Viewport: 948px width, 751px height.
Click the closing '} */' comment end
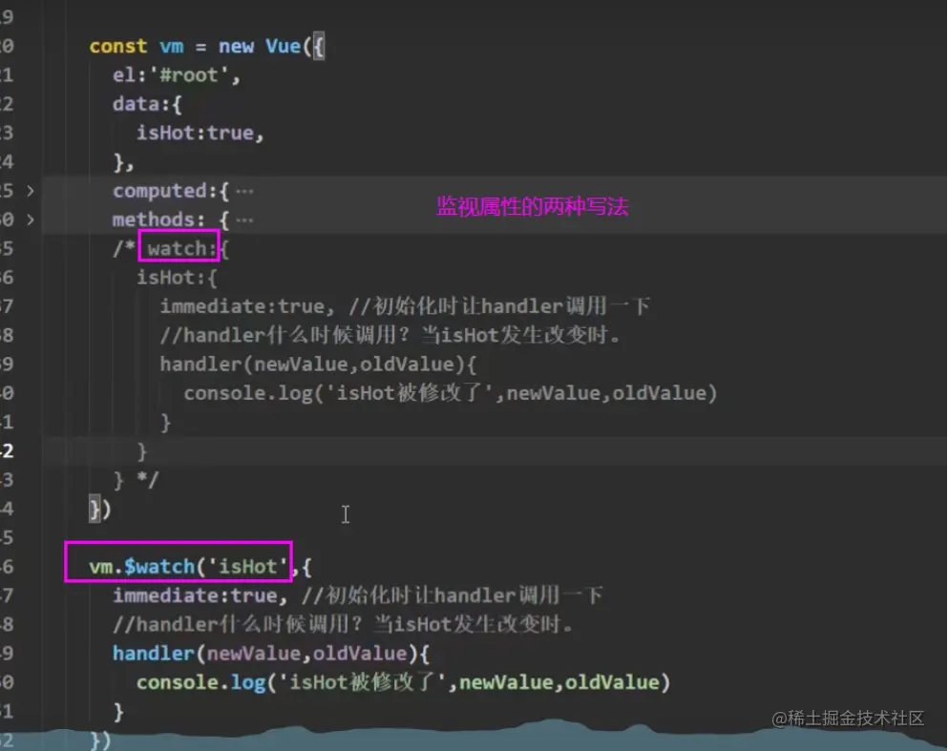click(136, 480)
